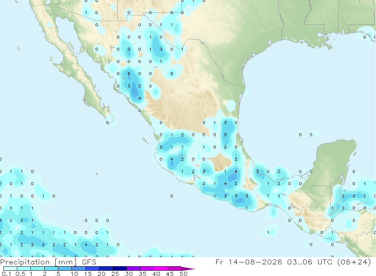Select the 5–10 mm blue legend swatch
Image resolution: width=376 pixels, height=276 pixels.
[65, 268]
